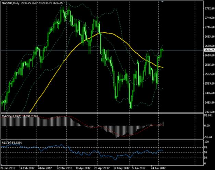Click the 2782.60 price axis label
This screenshot has width=215, height=170.
(x=210, y=9)
